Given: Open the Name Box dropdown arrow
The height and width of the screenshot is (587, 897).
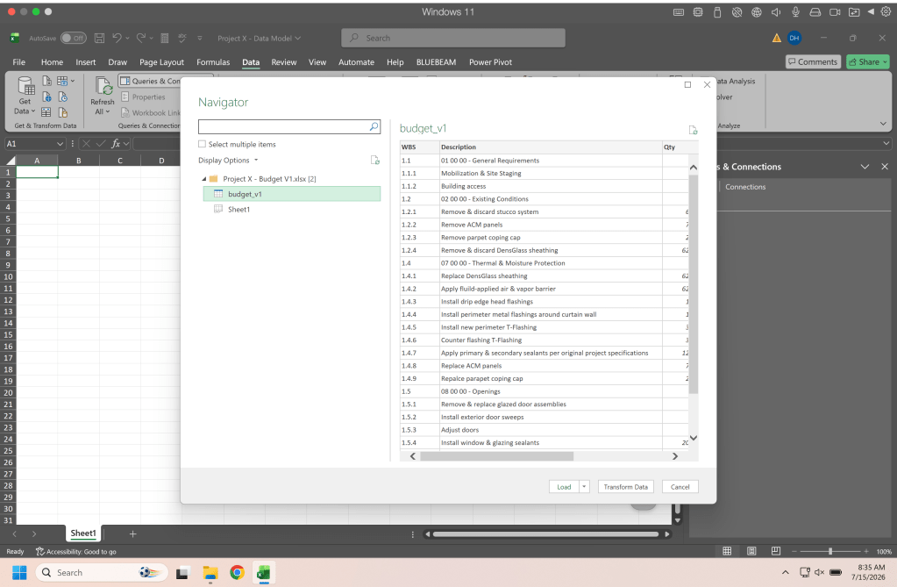Looking at the screenshot, I should (x=60, y=144).
